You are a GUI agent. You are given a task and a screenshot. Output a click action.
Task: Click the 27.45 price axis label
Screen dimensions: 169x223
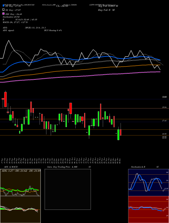164,121
